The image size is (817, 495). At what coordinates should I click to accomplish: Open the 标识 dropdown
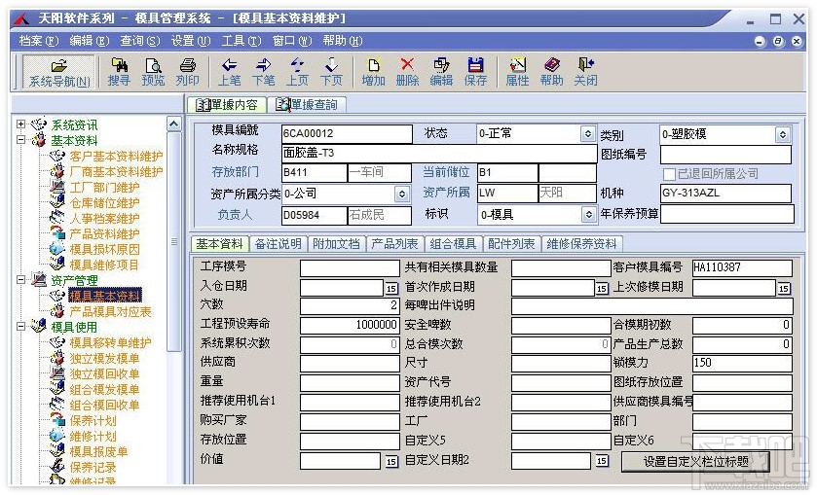pos(588,215)
